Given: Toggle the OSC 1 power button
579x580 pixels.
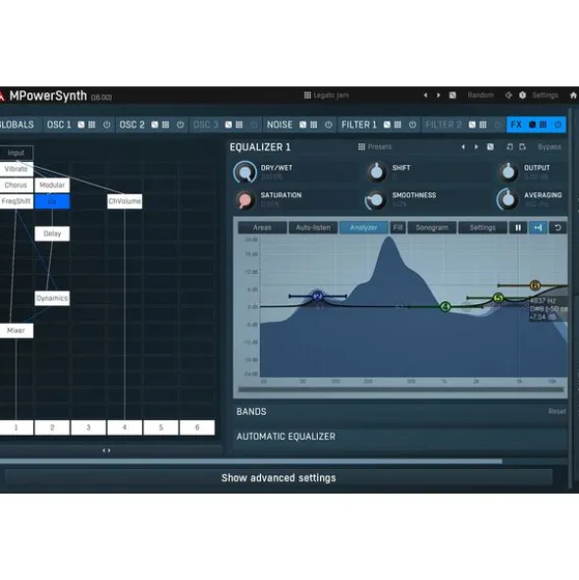Looking at the screenshot, I should click(107, 125).
